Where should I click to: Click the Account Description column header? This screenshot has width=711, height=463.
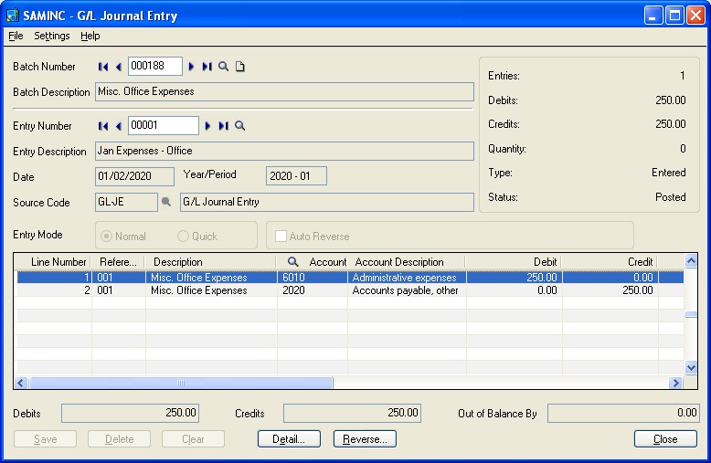click(407, 262)
